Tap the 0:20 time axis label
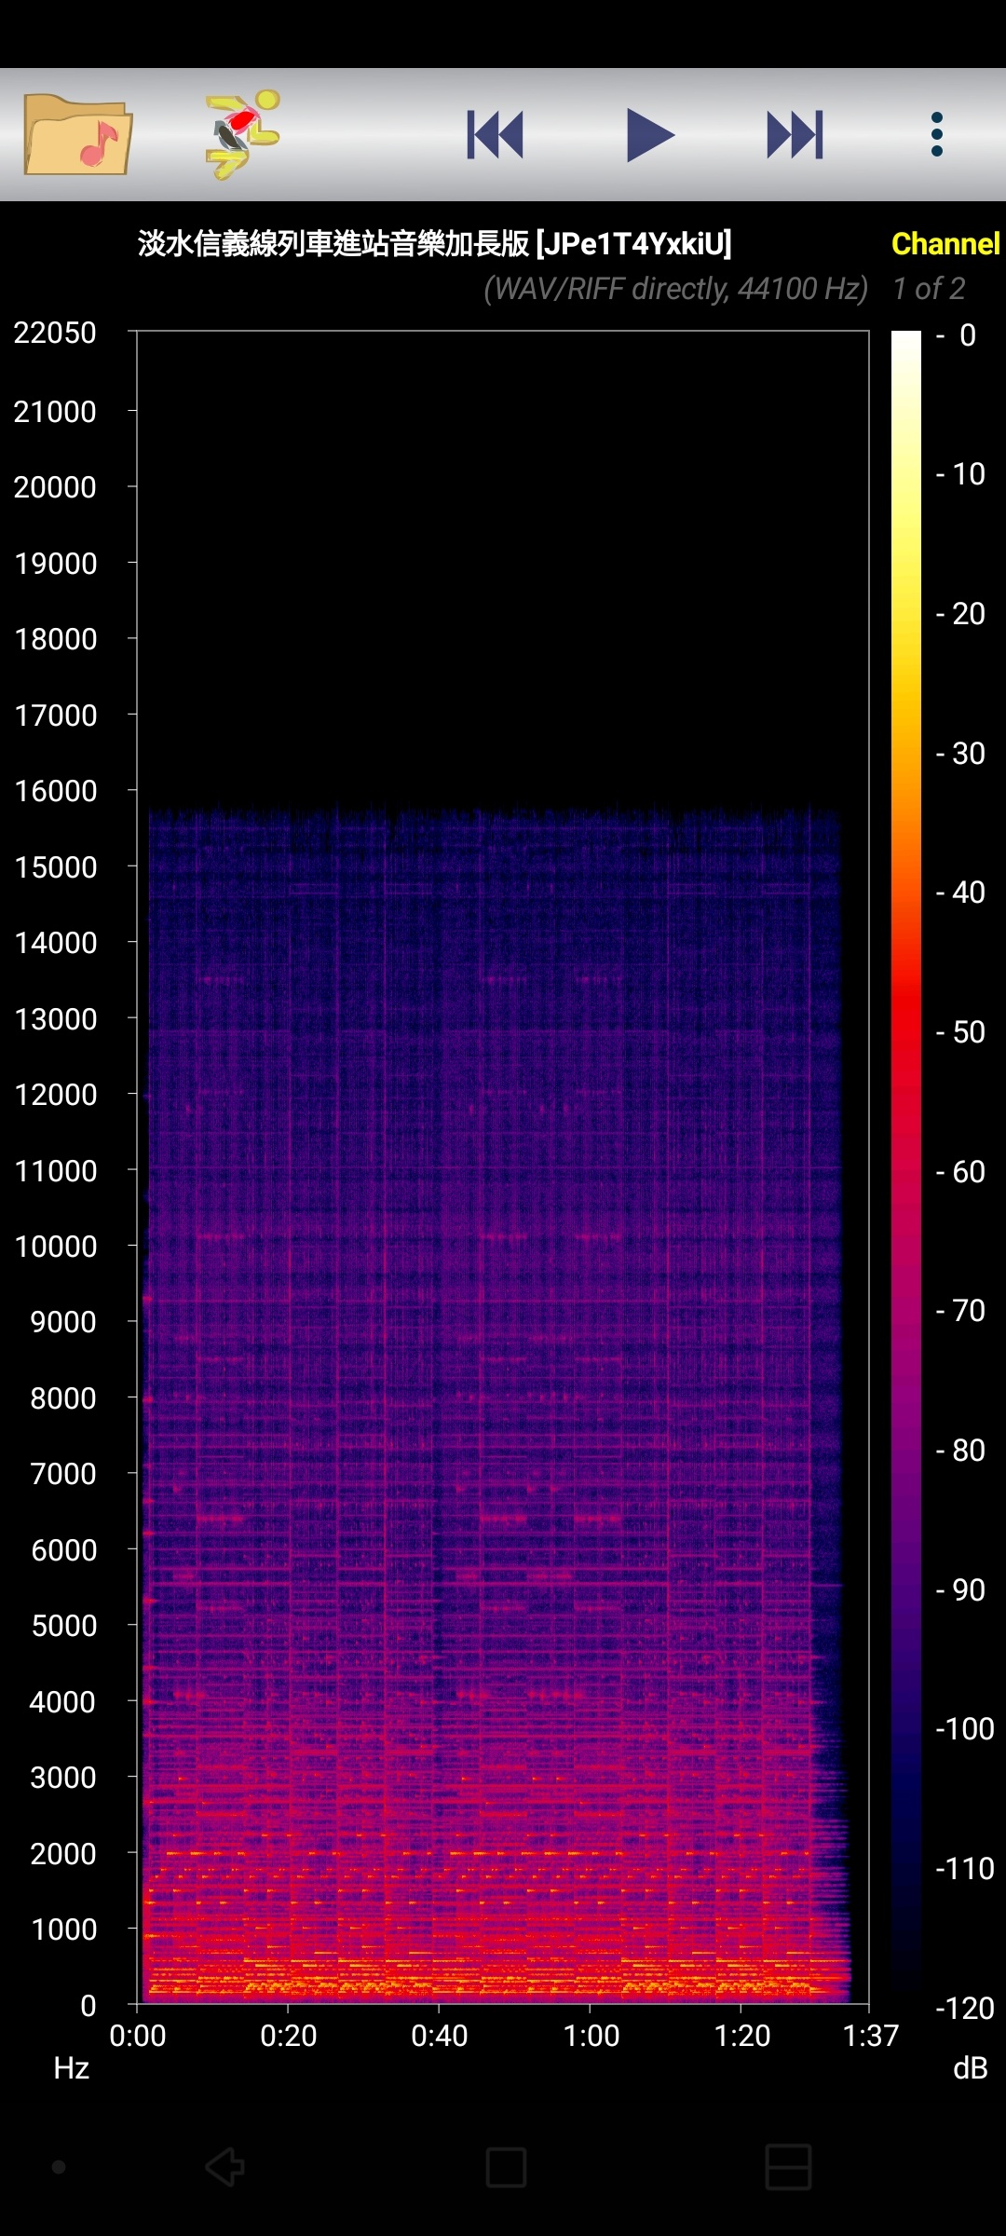Screen dimensions: 1006x2236 click(289, 2036)
